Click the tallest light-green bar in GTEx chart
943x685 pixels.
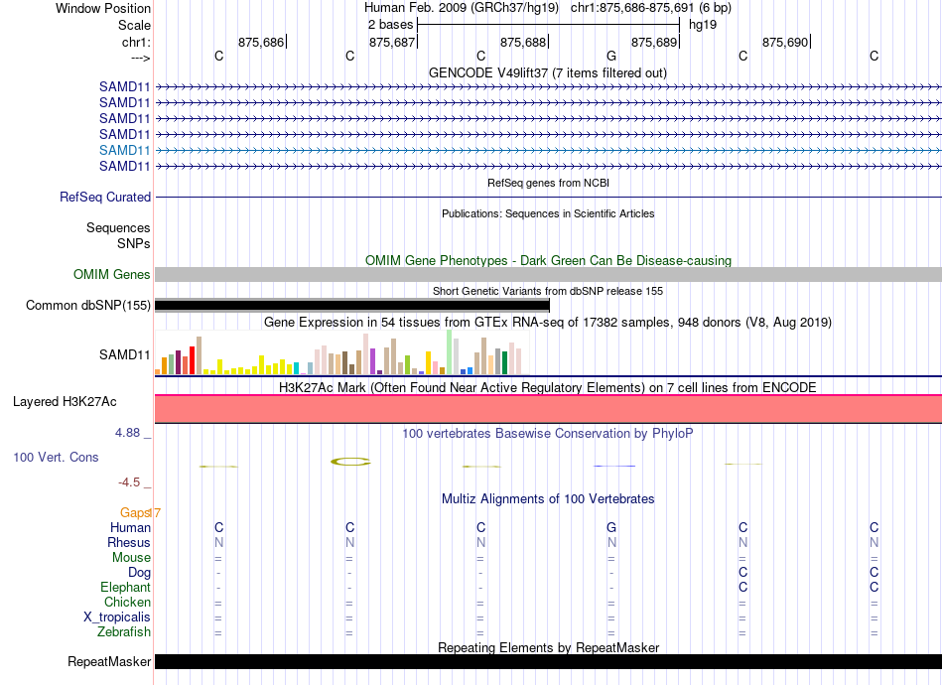(x=450, y=352)
